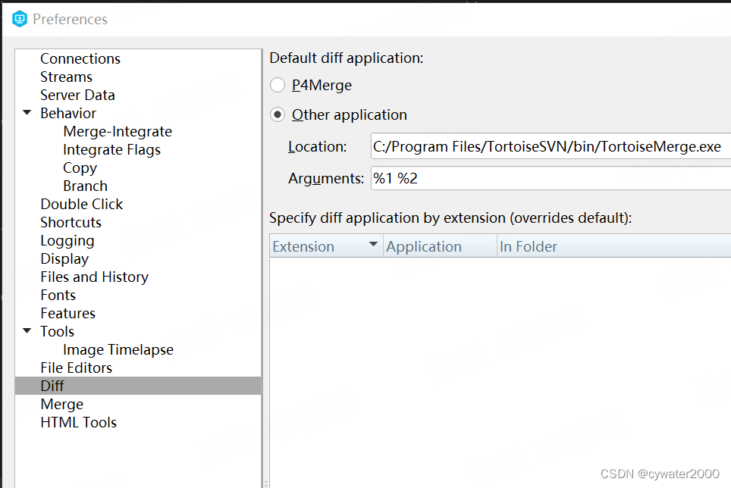Open the Double Click settings
731x488 pixels.
(x=81, y=204)
